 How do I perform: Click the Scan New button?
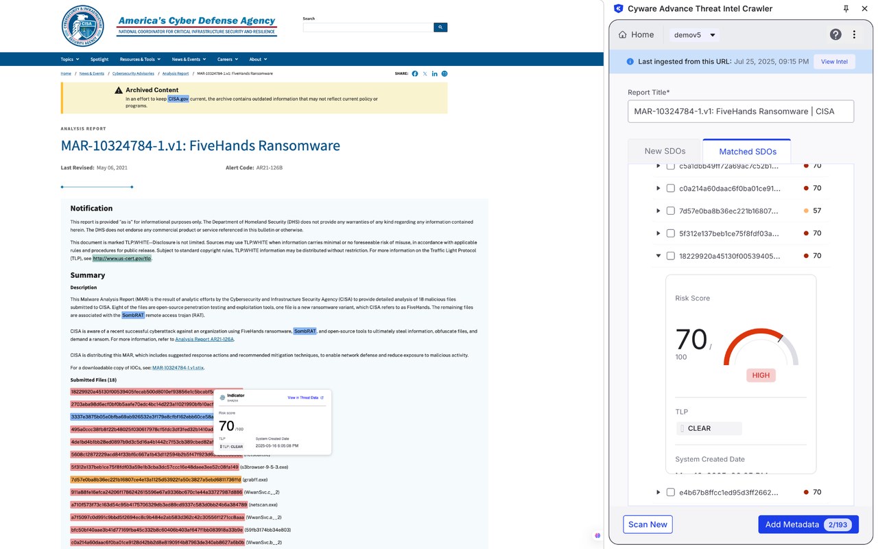click(648, 524)
